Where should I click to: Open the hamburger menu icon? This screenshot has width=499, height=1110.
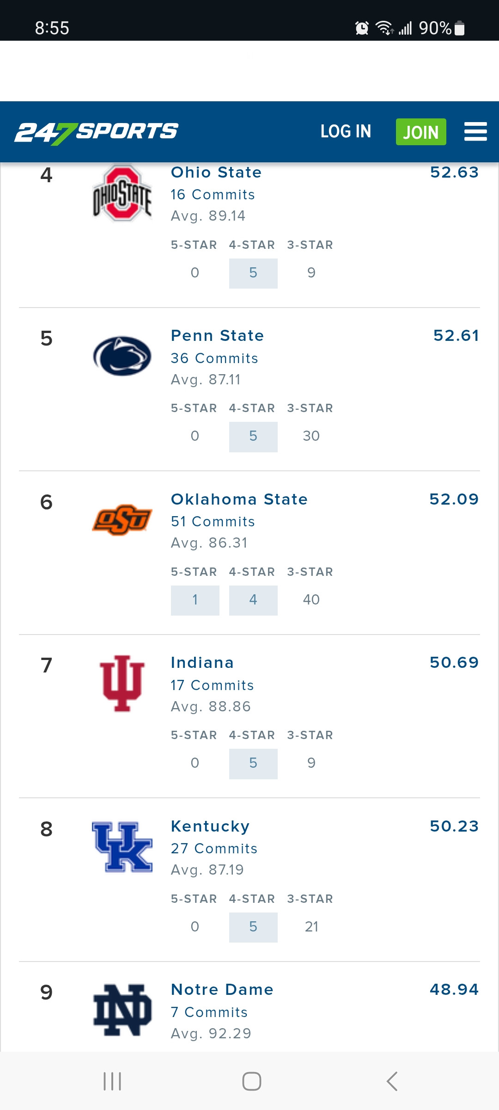[475, 132]
